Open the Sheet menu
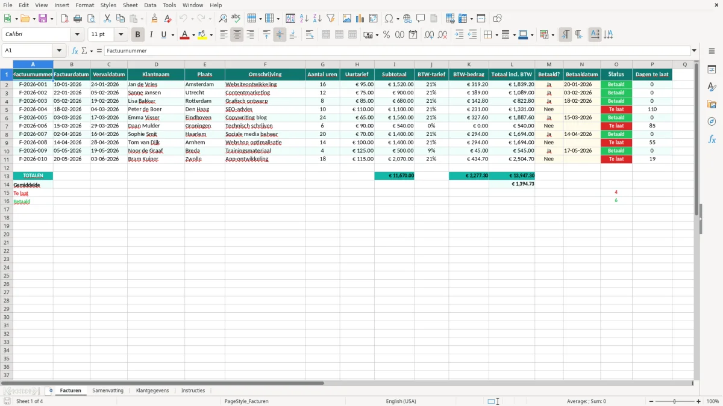Image resolution: width=723 pixels, height=406 pixels. pos(130,5)
